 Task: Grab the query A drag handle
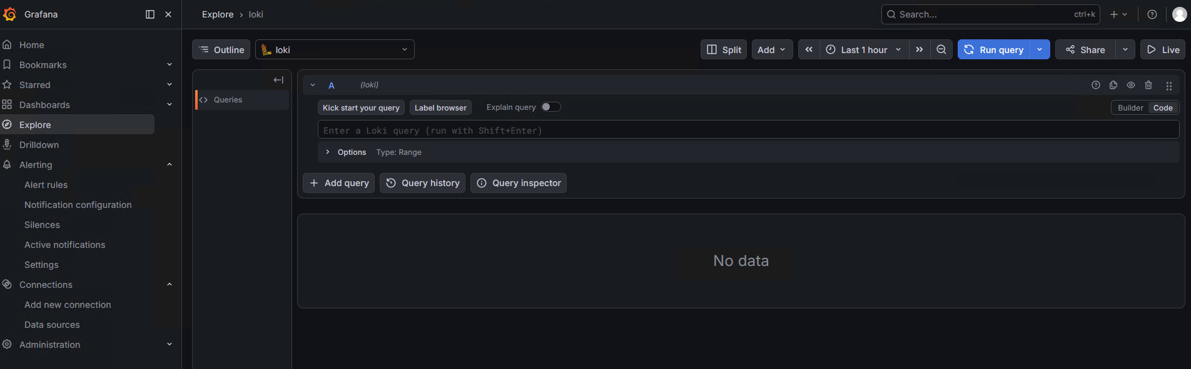tap(1169, 86)
